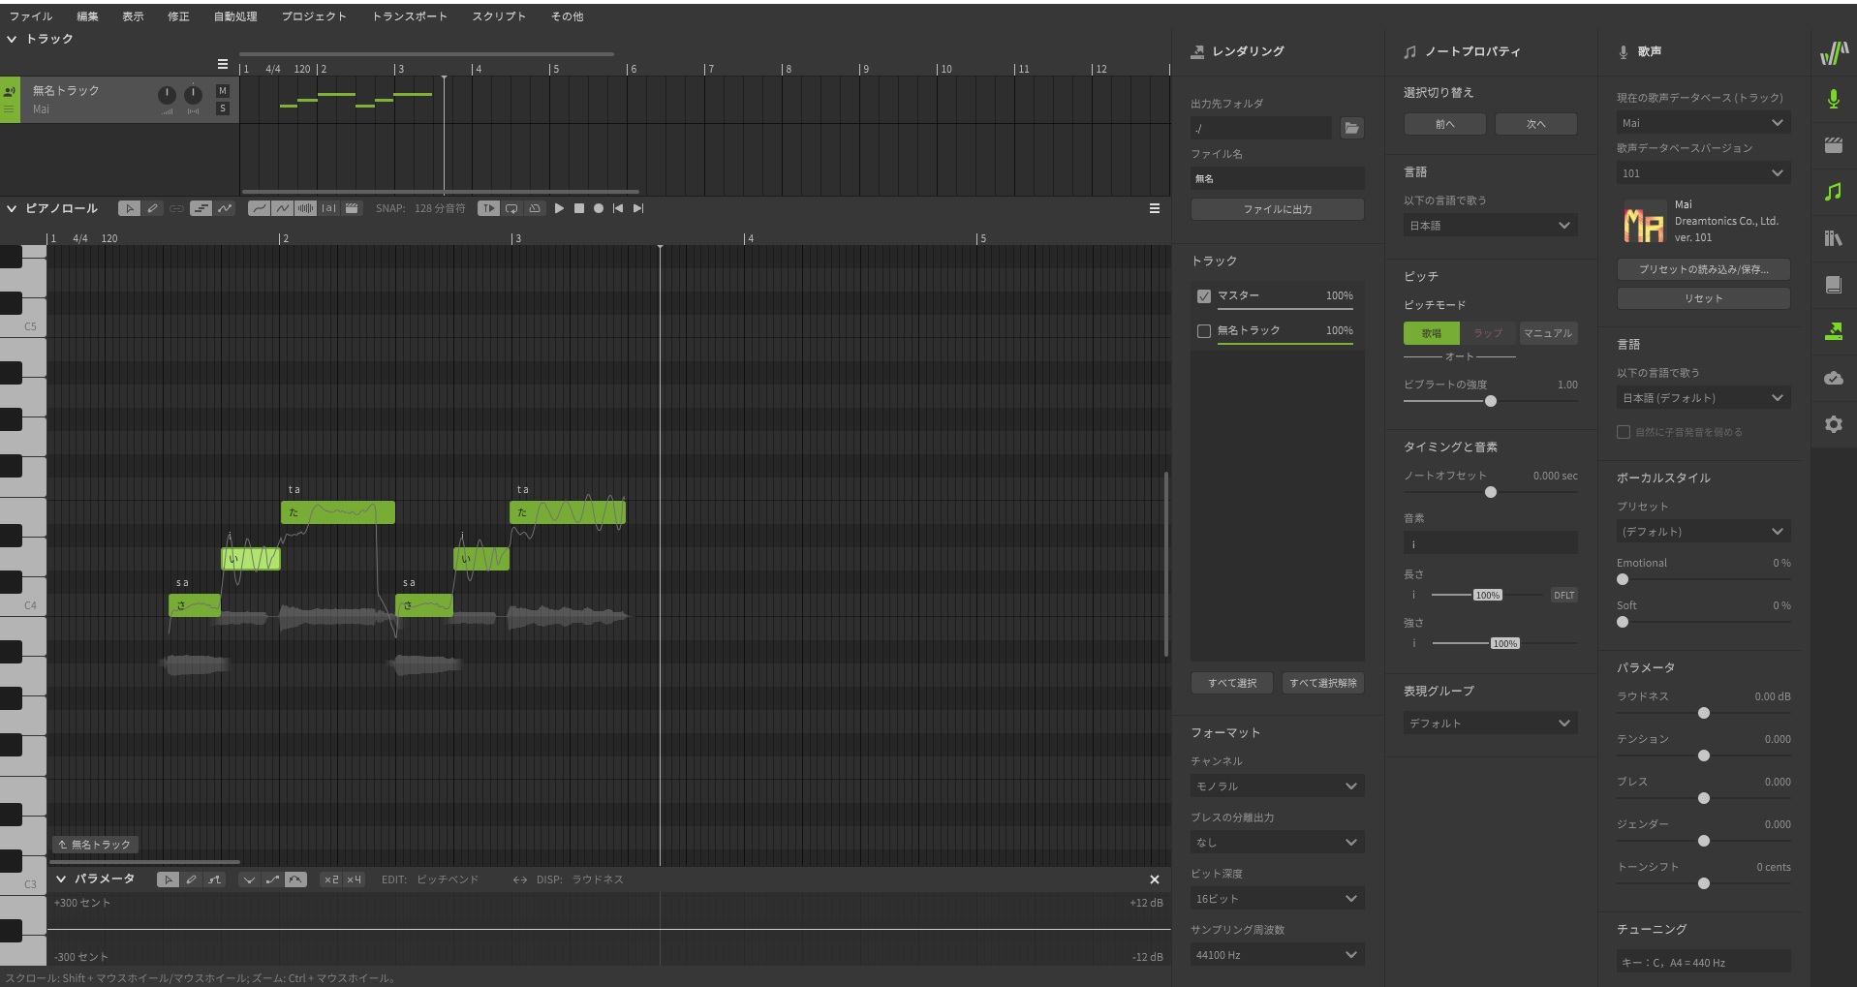Open the track area hamburger menu
The height and width of the screenshot is (987, 1857).
[223, 64]
